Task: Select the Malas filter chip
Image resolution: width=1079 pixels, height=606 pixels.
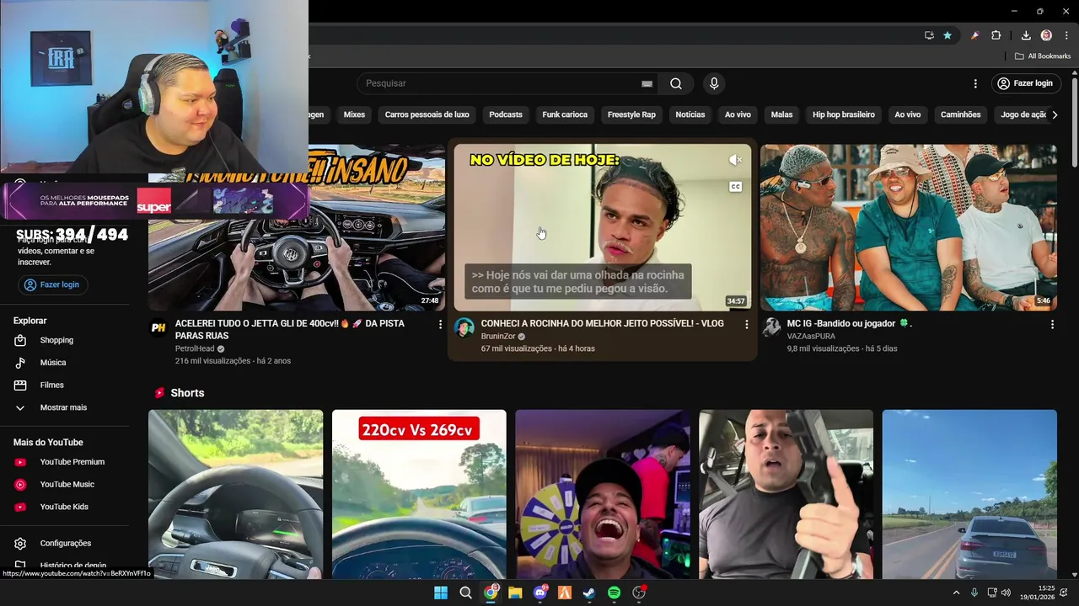Action: 781,114
